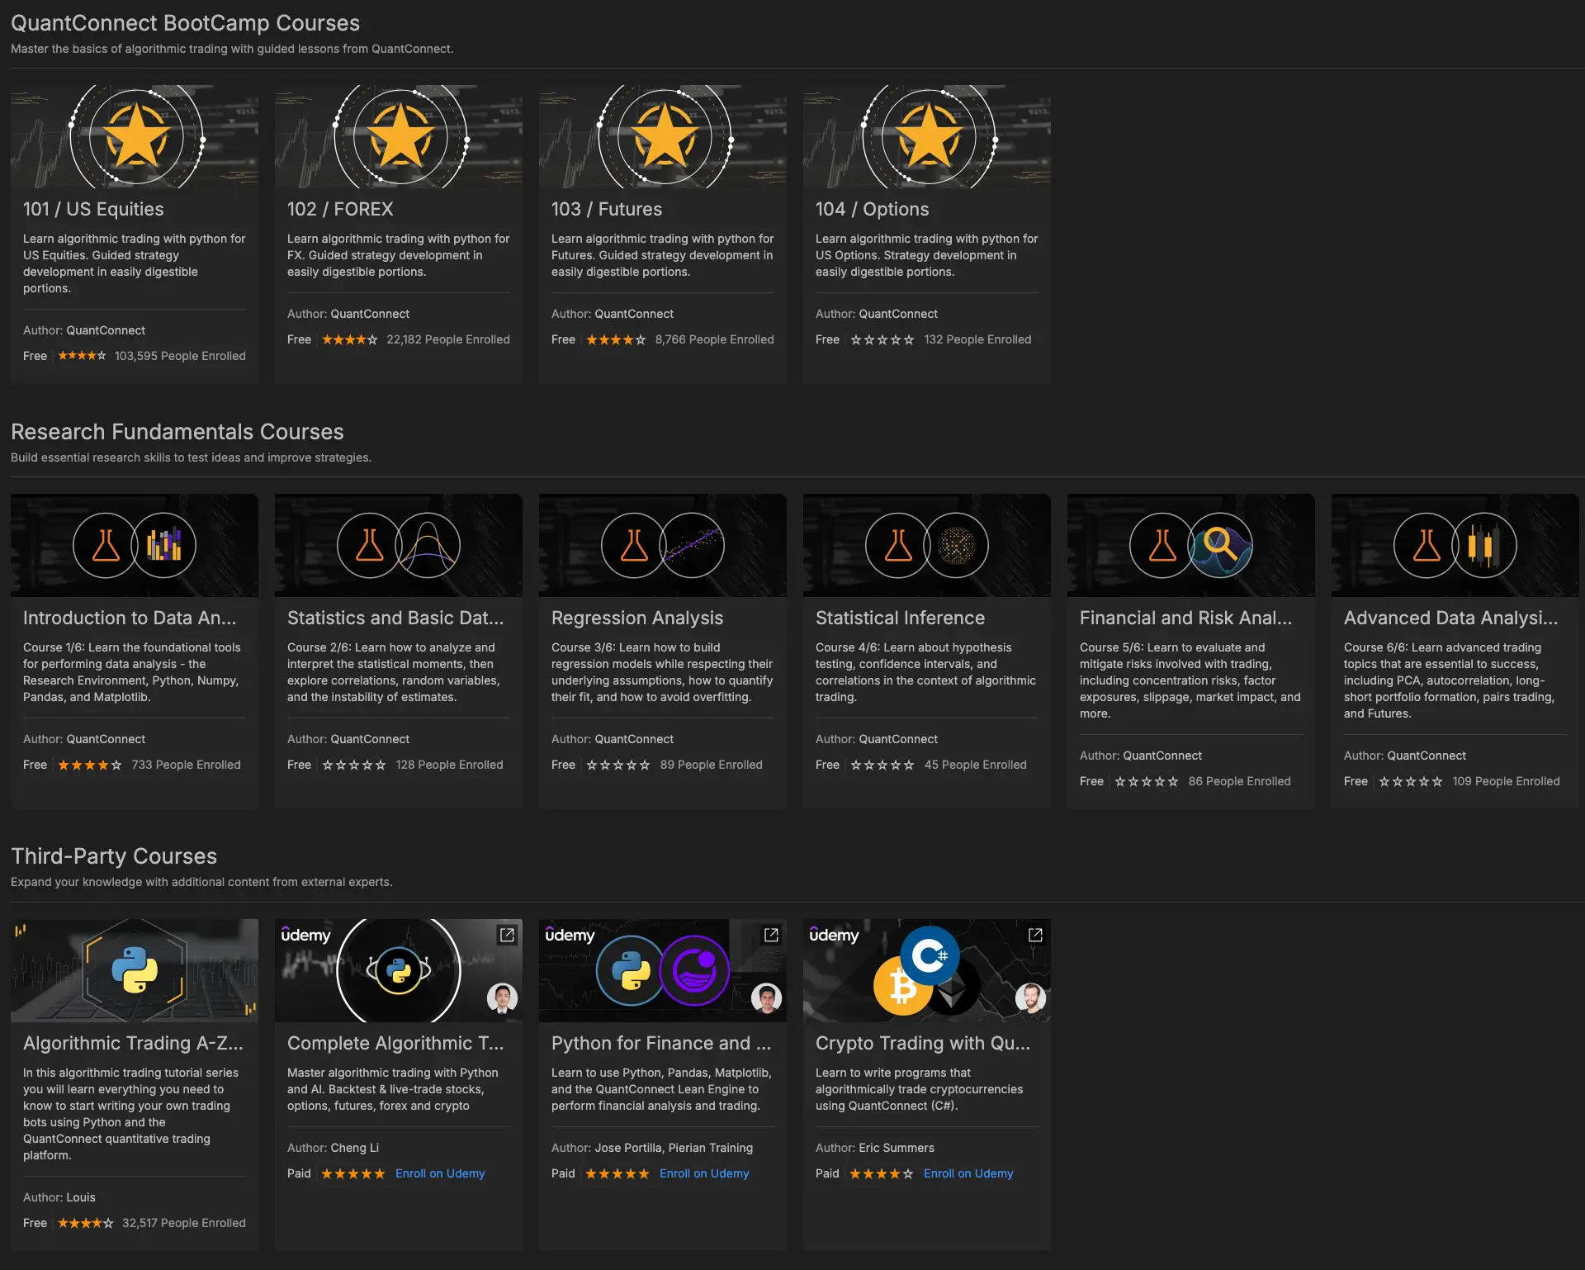Click the C# logo on Crypto Trading card

(930, 956)
